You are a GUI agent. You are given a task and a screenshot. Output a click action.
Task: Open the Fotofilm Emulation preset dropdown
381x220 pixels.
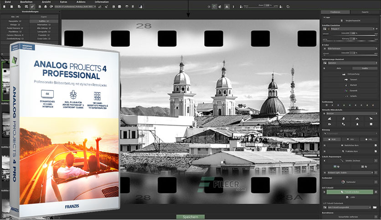click(352, 29)
